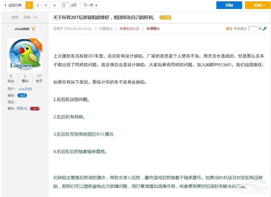
Task: Open viva2006 username in header
Action: point(22,29)
